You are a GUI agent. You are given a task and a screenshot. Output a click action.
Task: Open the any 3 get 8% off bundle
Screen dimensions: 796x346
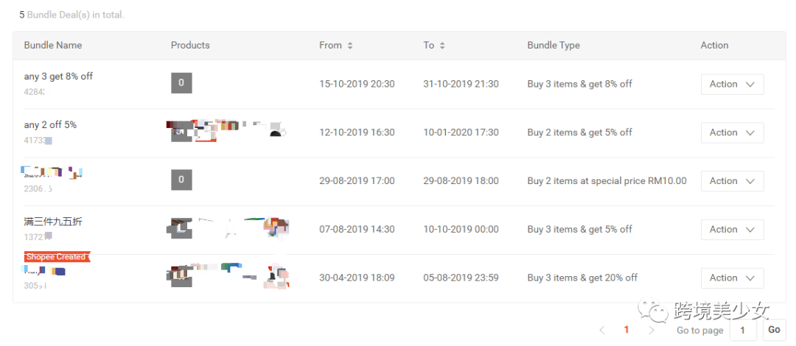tap(58, 77)
